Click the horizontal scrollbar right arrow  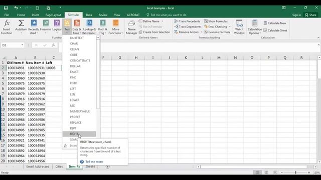315,166
